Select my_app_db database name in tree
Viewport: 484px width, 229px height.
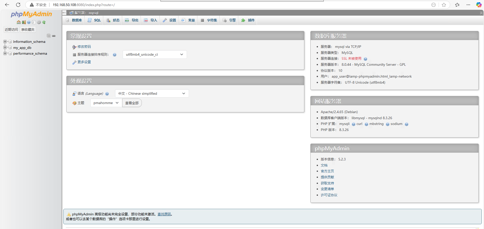(x=22, y=48)
